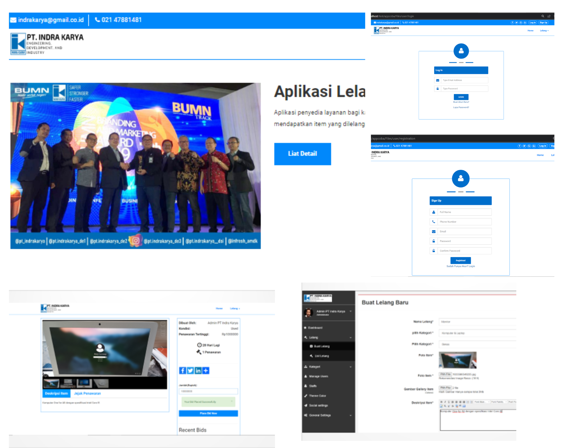561x448 pixels.
Task: Open Admin PT Indra Karya profile dropdown
Action: click(x=328, y=312)
